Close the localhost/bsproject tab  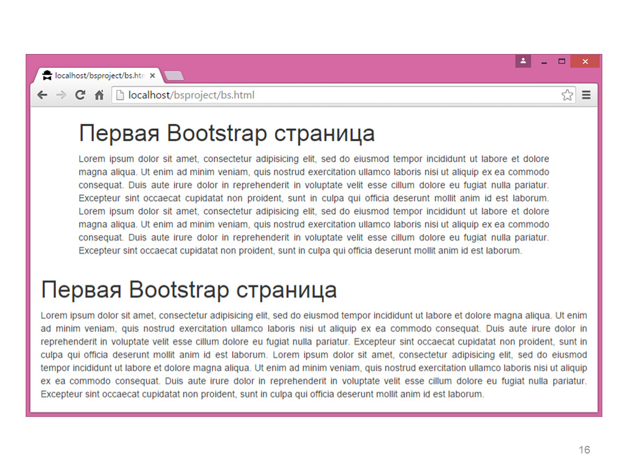point(152,76)
